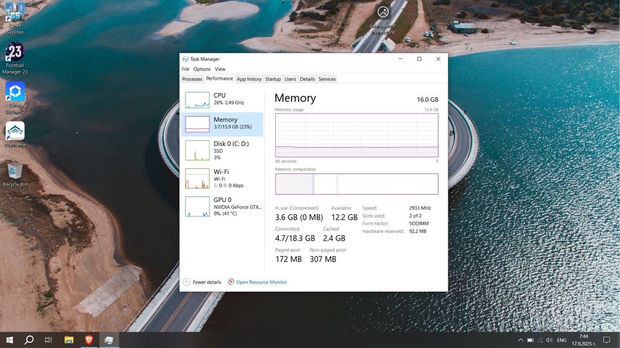The height and width of the screenshot is (348, 620).
Task: Collapse Task Manager with Fewer details
Action: point(202,282)
